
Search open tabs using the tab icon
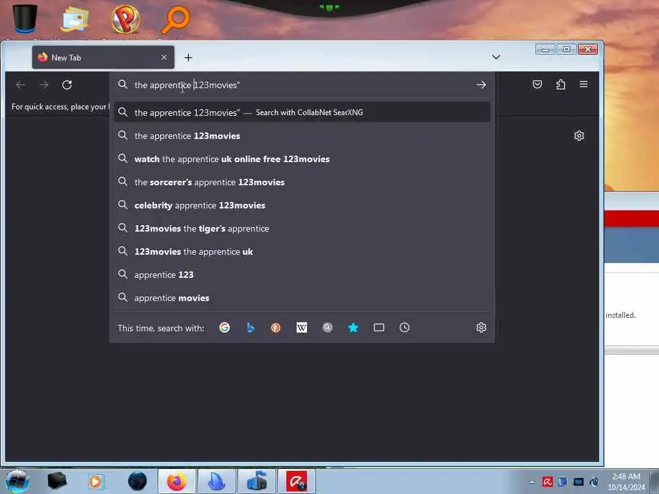(x=379, y=327)
